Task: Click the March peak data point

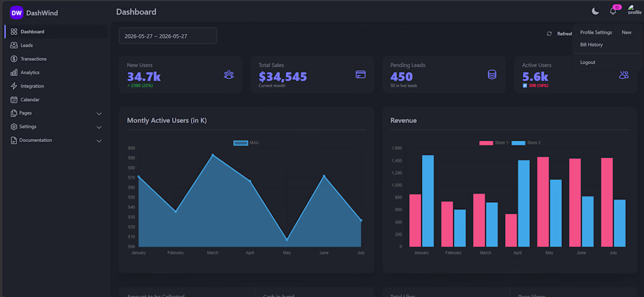Action: coord(213,155)
